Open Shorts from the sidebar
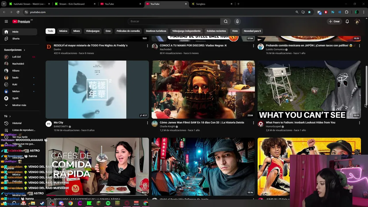368x207 pixels. 20,39
